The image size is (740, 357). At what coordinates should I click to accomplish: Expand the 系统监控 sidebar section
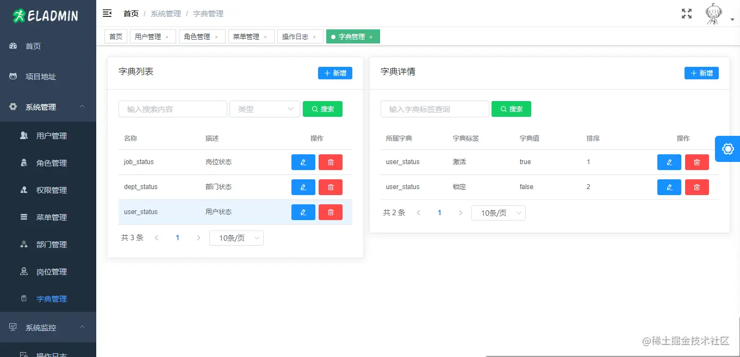(48, 327)
